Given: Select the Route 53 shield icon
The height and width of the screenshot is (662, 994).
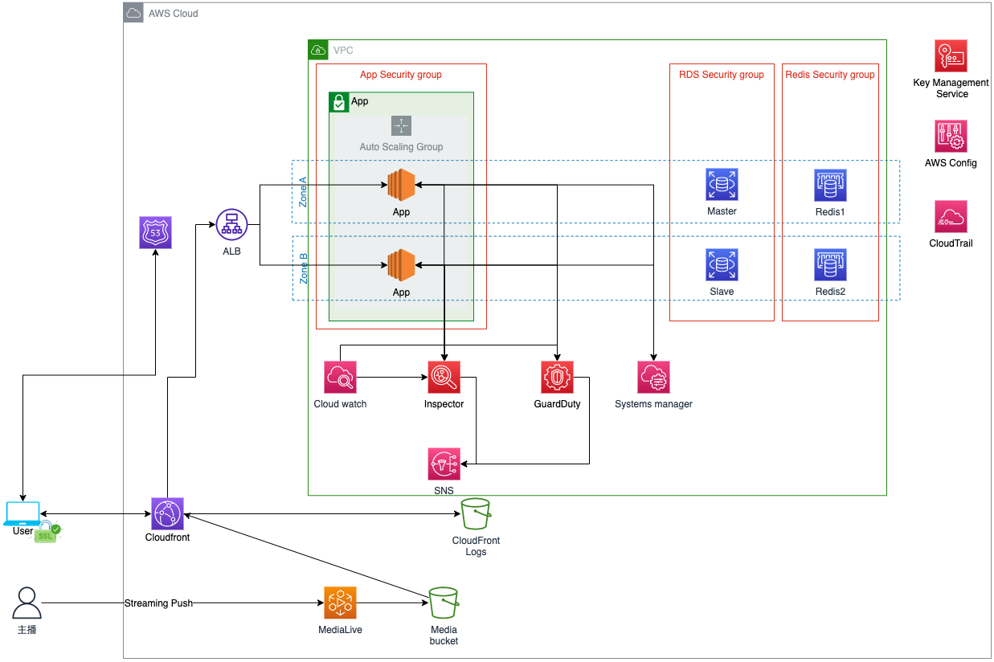Looking at the screenshot, I should 155,232.
